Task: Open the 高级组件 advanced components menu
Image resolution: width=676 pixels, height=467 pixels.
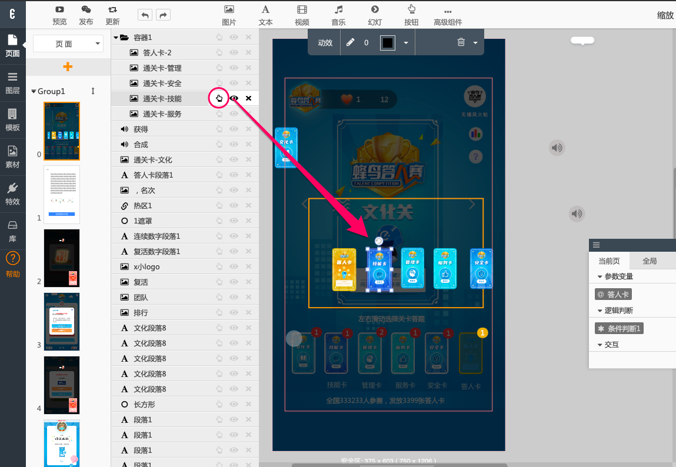Action: click(x=448, y=11)
